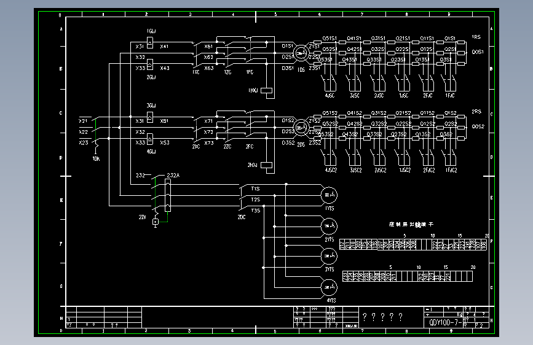The width and height of the screenshot is (533, 345).
Task: Click the 3GLJ relay box symbol
Action: point(150,117)
